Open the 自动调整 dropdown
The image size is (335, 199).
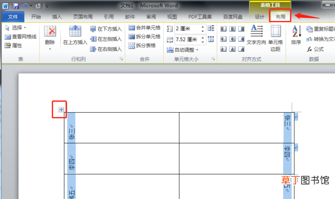click(182, 50)
